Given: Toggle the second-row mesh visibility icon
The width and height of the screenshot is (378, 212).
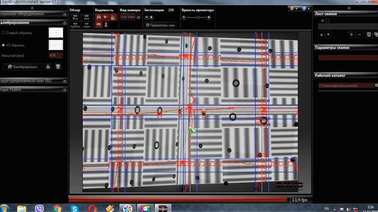Looking at the screenshot, I should click(x=99, y=25).
